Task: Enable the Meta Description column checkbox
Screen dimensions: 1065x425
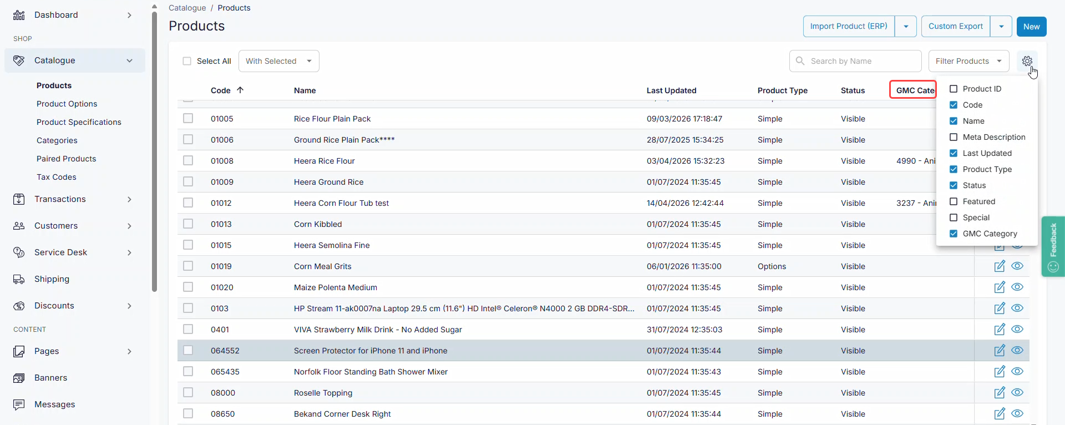Action: pos(954,137)
